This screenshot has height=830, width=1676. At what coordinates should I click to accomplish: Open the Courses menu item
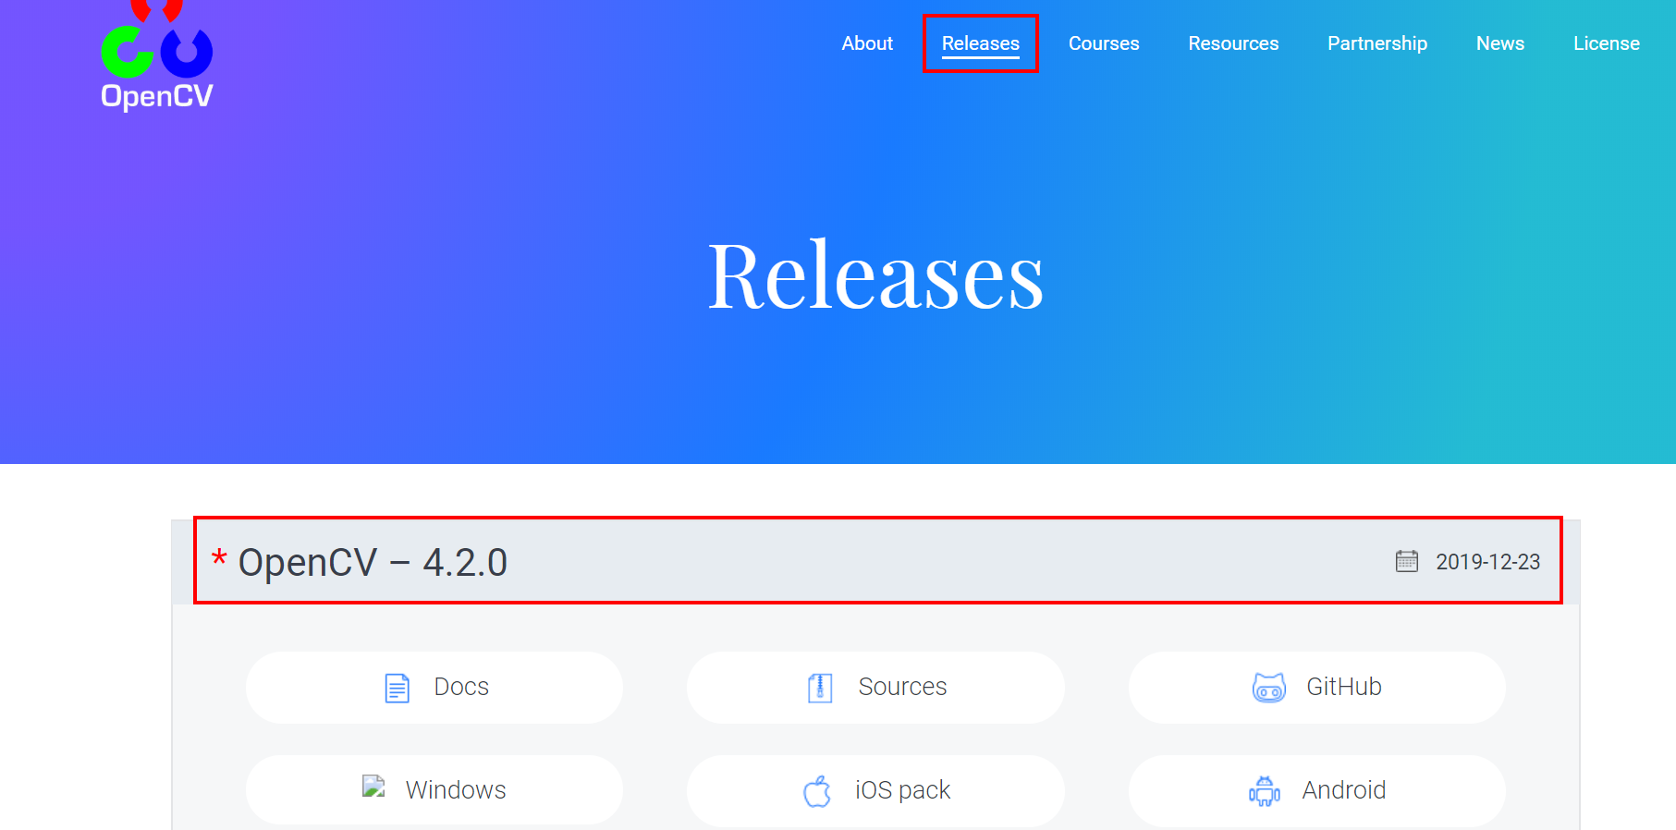1104,43
